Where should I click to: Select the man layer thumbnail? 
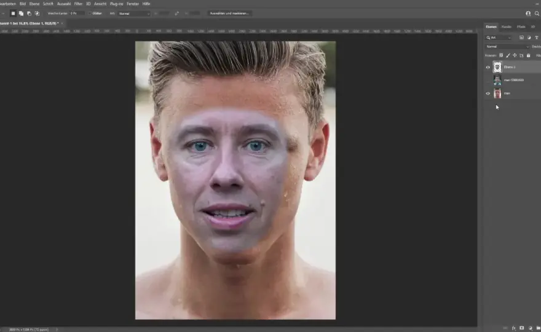point(497,93)
